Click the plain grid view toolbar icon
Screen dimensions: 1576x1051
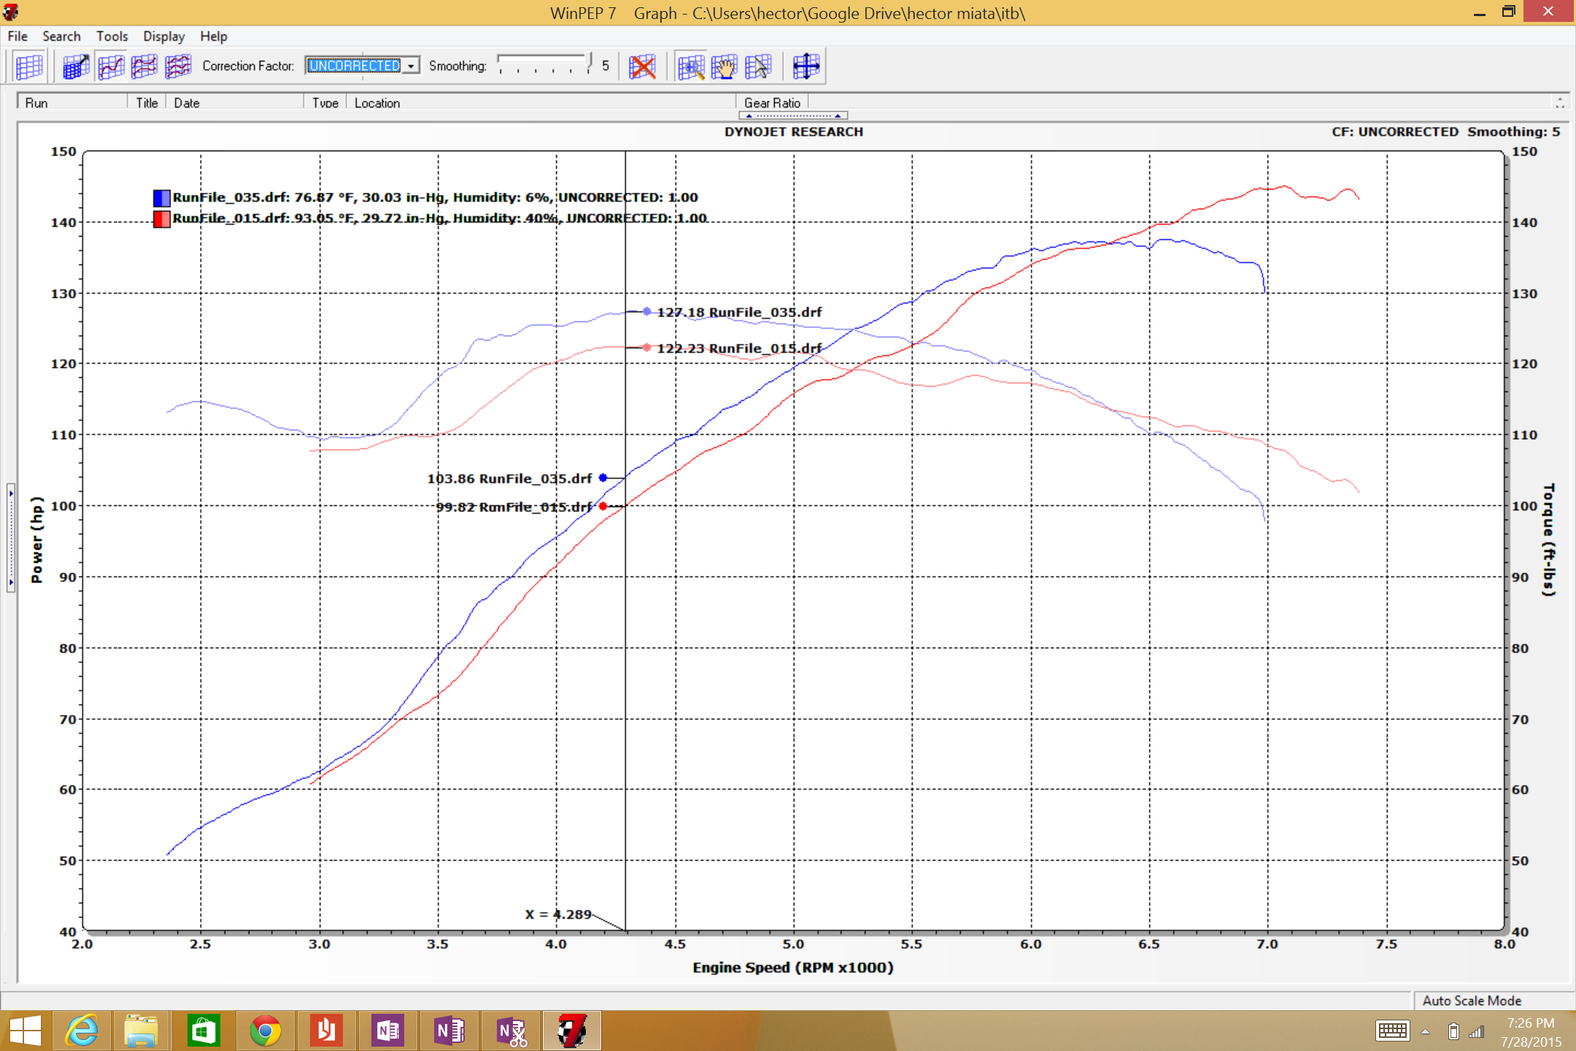click(29, 66)
